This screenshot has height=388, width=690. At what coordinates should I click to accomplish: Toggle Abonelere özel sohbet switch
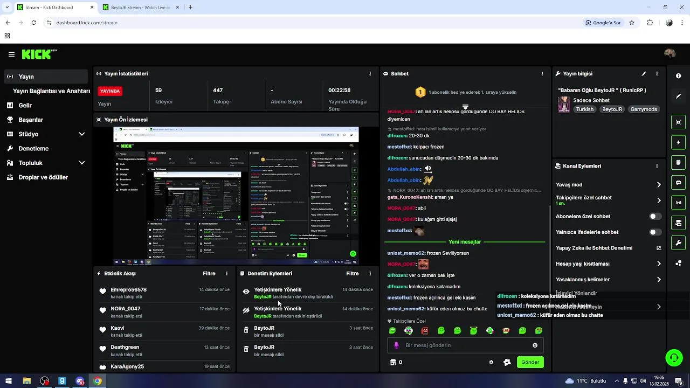655,217
